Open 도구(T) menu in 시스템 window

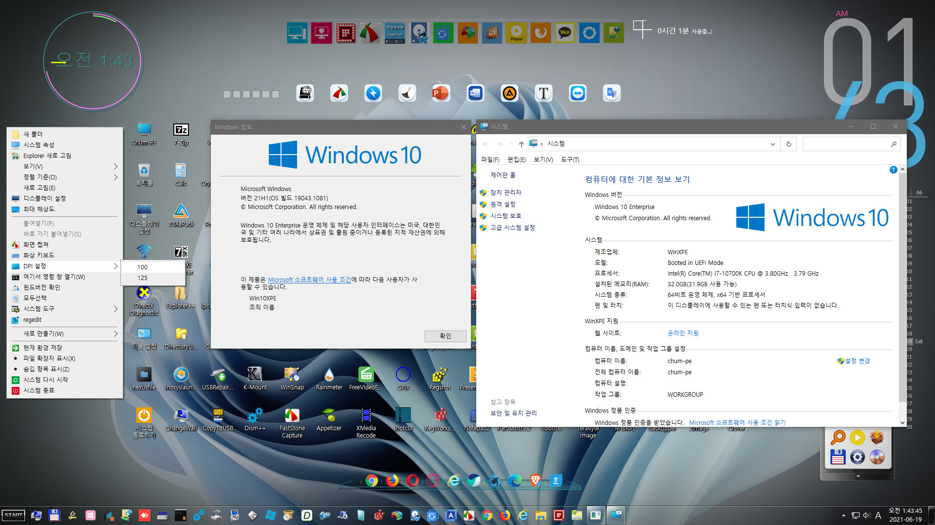coord(570,159)
